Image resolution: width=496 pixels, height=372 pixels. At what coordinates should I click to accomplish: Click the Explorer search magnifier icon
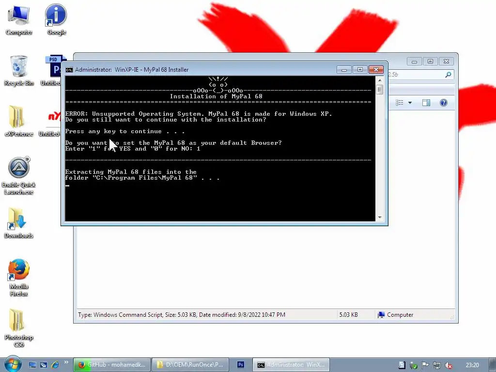(448, 75)
